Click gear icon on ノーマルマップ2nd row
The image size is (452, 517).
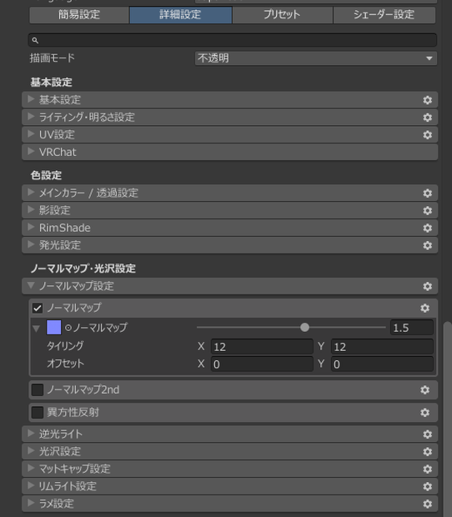(x=424, y=390)
